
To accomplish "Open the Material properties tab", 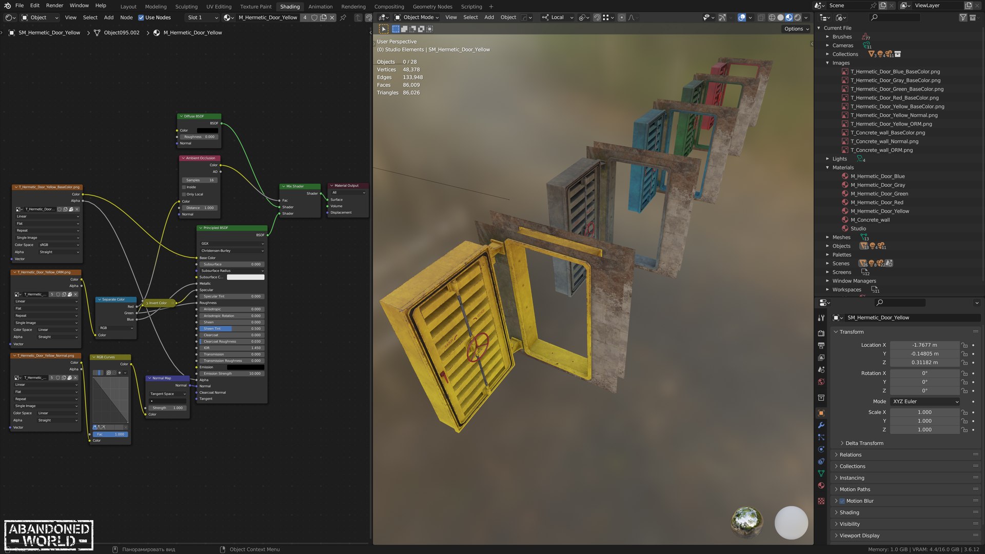I will (x=821, y=486).
